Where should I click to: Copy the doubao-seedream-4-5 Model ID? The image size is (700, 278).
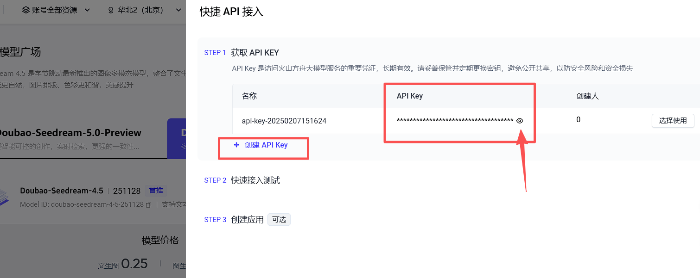coord(148,204)
